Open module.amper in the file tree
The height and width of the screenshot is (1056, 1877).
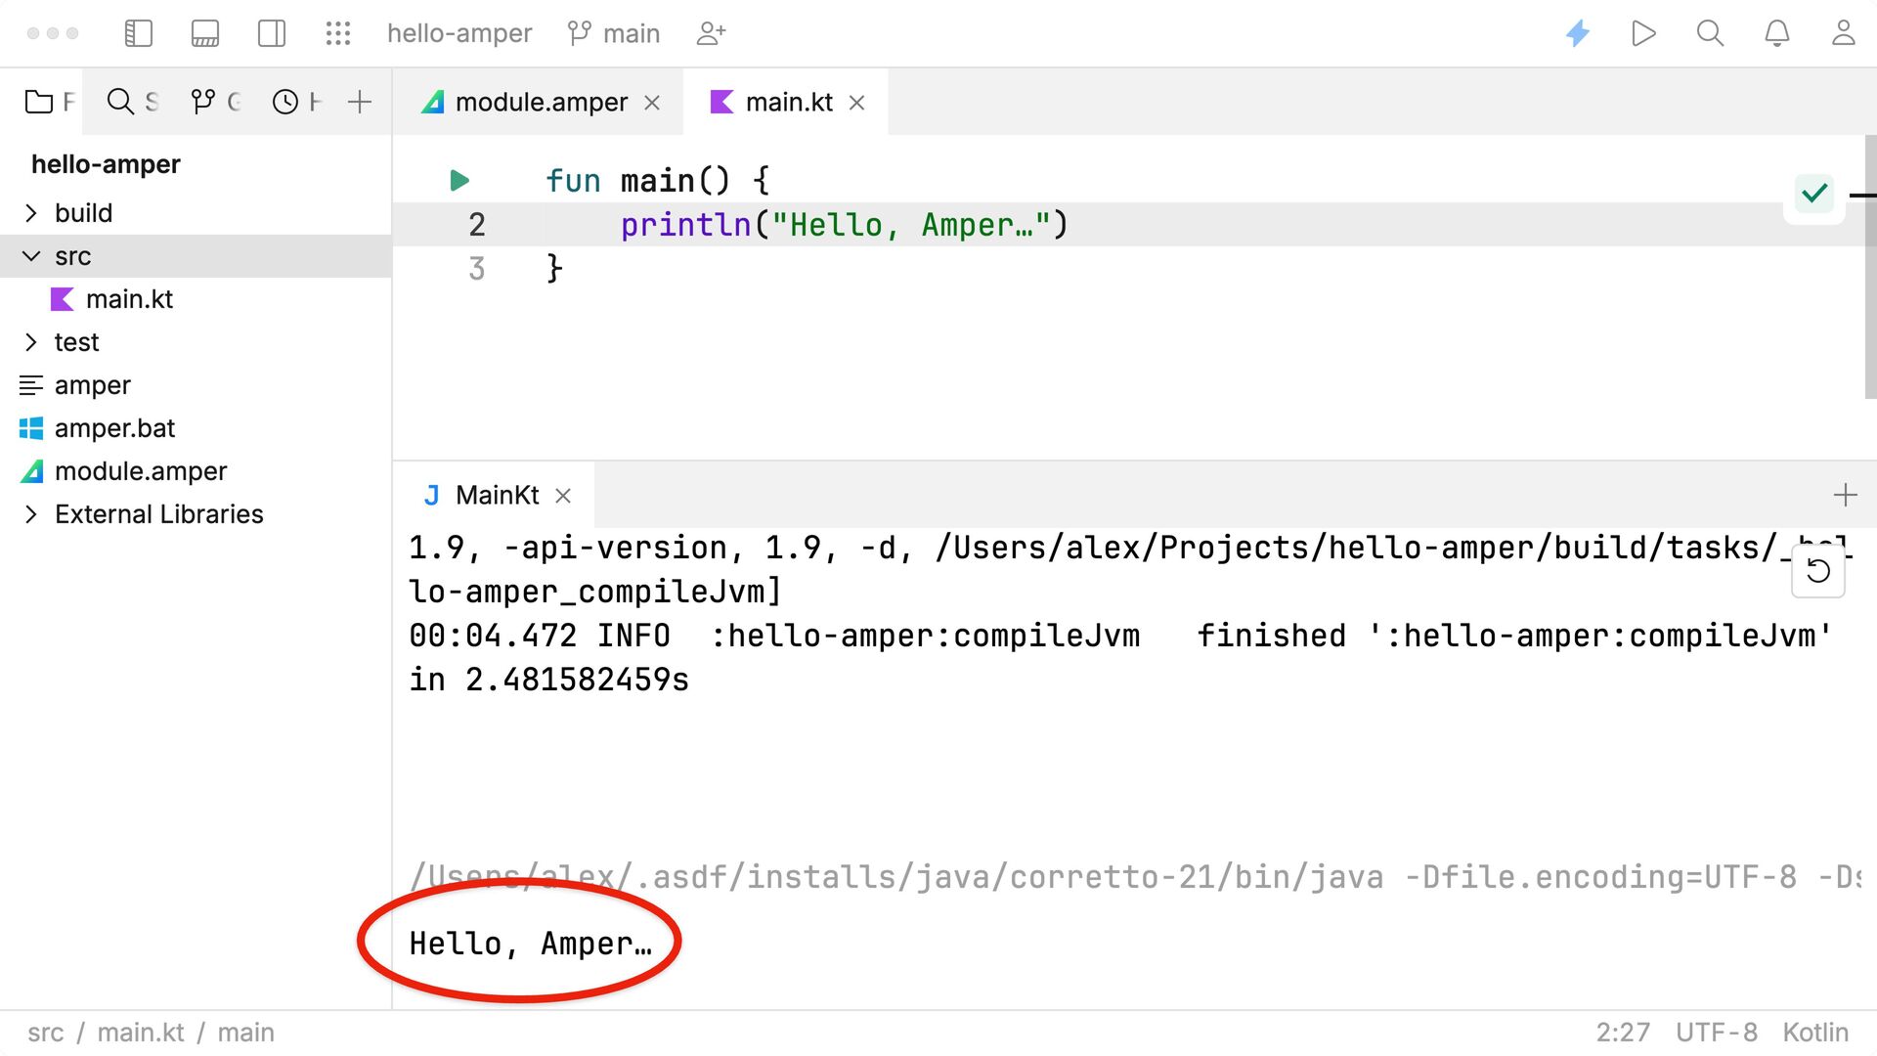point(141,471)
